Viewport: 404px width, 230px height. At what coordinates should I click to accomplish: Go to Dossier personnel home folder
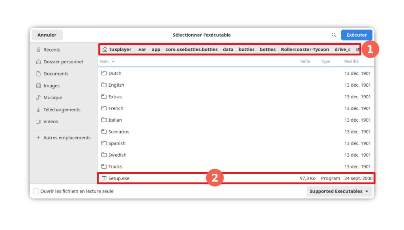(63, 62)
